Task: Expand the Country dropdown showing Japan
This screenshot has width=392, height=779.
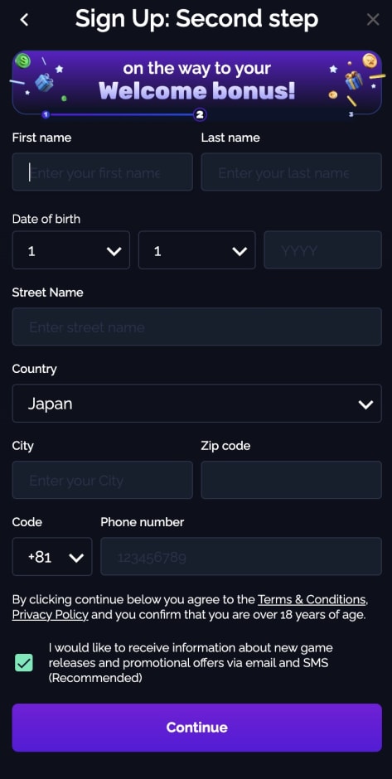Action: point(196,404)
